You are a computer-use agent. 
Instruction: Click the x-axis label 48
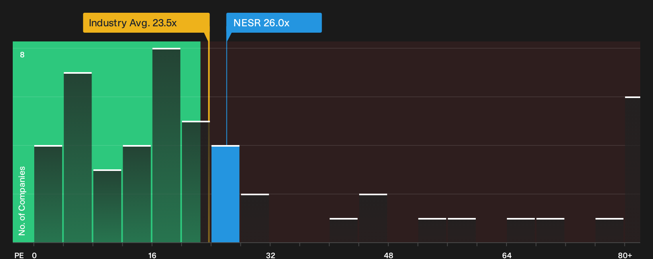coord(389,255)
